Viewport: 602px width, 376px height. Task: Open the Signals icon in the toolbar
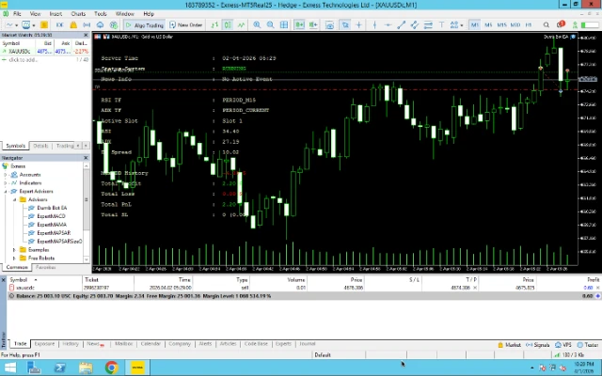tap(87, 25)
